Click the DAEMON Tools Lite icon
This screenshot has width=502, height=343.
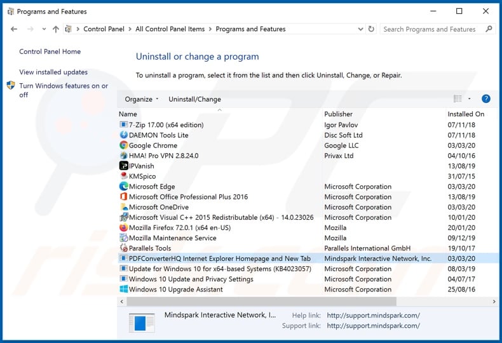point(123,135)
